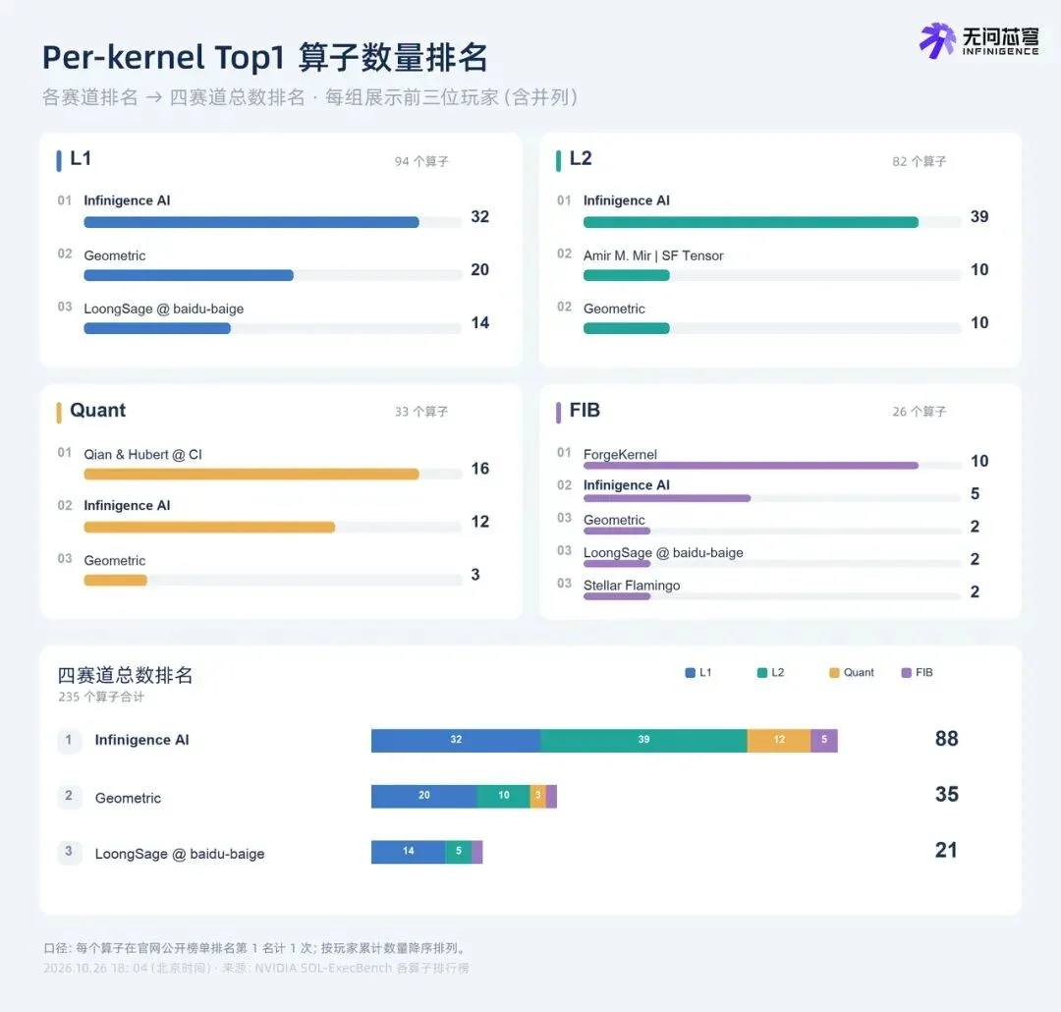Click the value 10 beside ForgeKernel
Screen dimensions: 1061x1012
coord(979,461)
